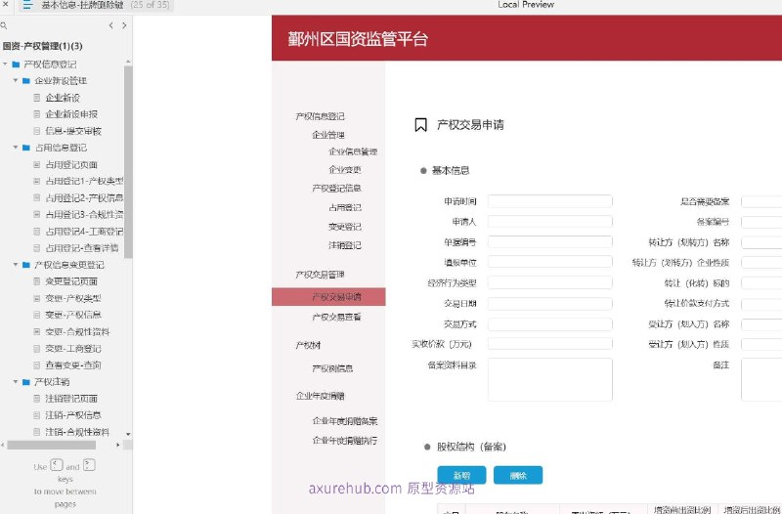
Task: Click the blue 删除 button
Action: click(518, 475)
